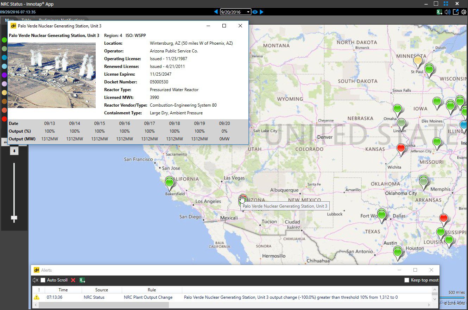Click the red pin in Mississippi
The width and height of the screenshot is (468, 310).
point(444,220)
